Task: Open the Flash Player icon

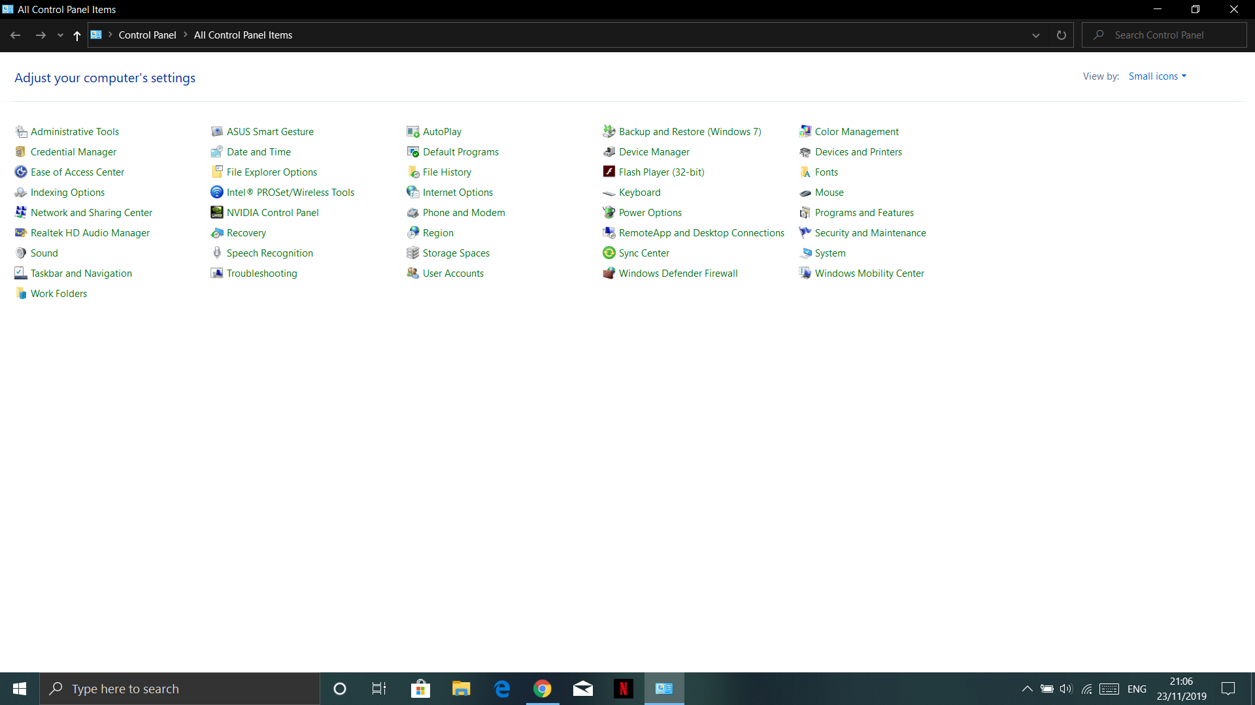Action: point(609,172)
